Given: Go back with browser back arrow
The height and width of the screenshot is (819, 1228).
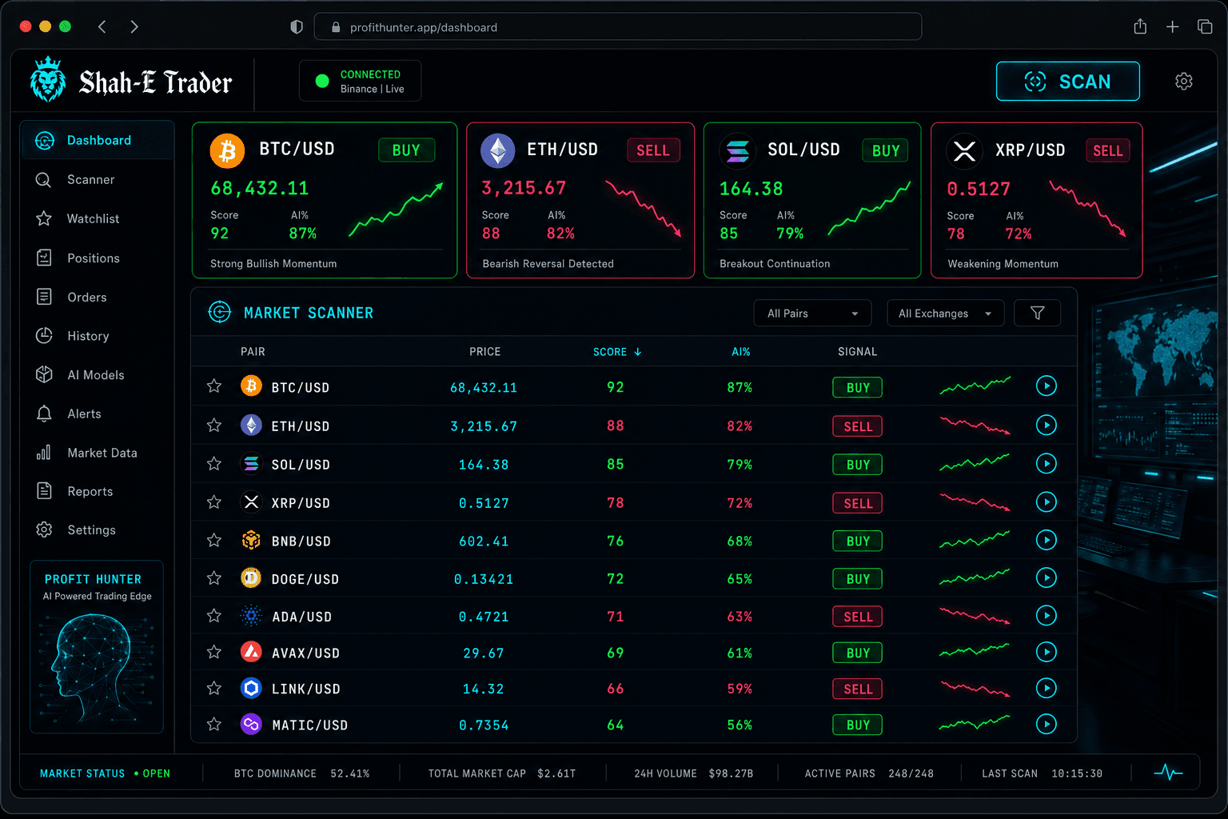Looking at the screenshot, I should (x=102, y=26).
